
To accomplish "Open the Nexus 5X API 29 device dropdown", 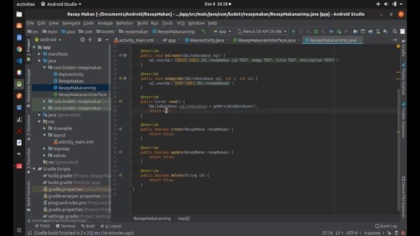I will pos(262,31).
